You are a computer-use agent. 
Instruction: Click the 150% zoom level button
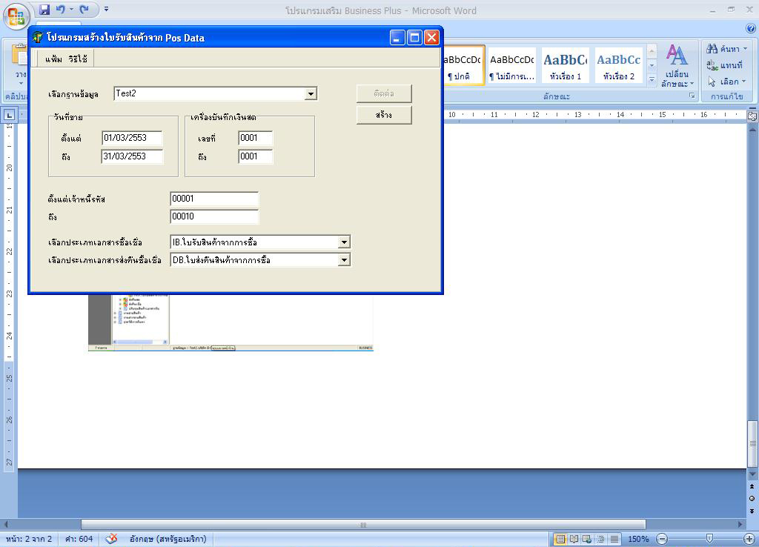[x=638, y=539]
